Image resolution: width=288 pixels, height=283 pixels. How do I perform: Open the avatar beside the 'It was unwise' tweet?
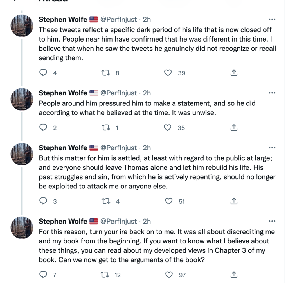point(22,99)
